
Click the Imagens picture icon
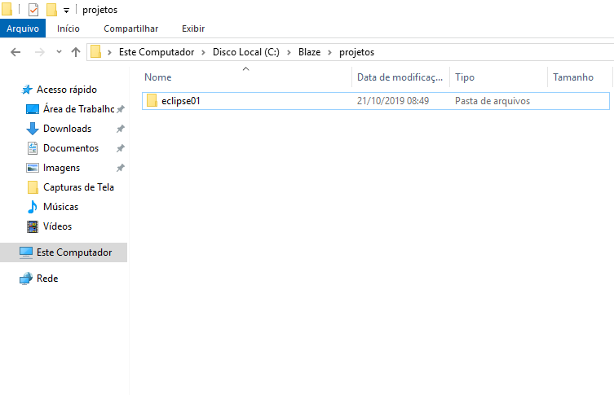point(33,168)
